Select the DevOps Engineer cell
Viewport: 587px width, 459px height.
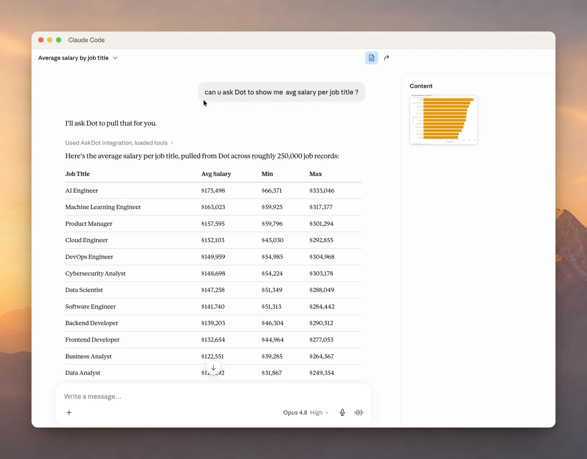coord(89,257)
